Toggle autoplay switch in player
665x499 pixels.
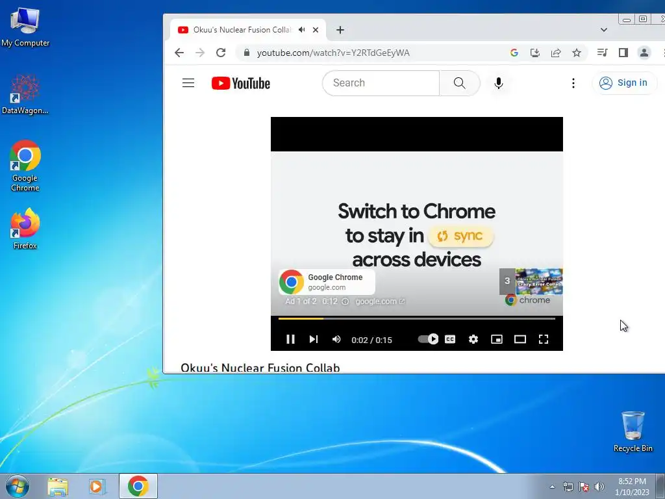(428, 339)
